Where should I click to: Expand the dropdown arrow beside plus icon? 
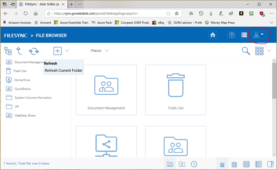67,50
